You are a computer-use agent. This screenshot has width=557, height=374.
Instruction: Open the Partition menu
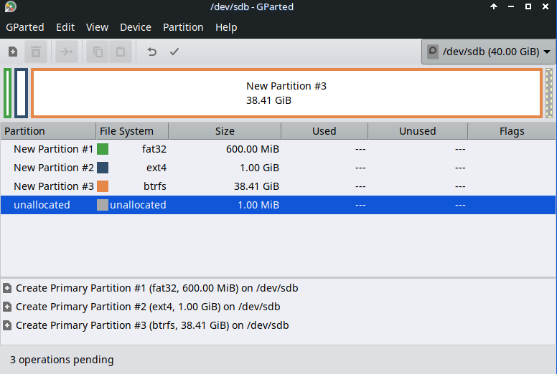tap(183, 27)
